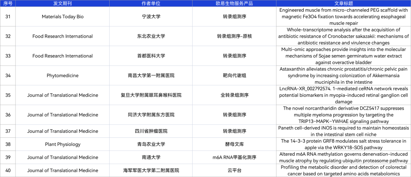The image size is (411, 177).
Task: Click Journal of Translational Medicine in row 40
Action: (63, 171)
